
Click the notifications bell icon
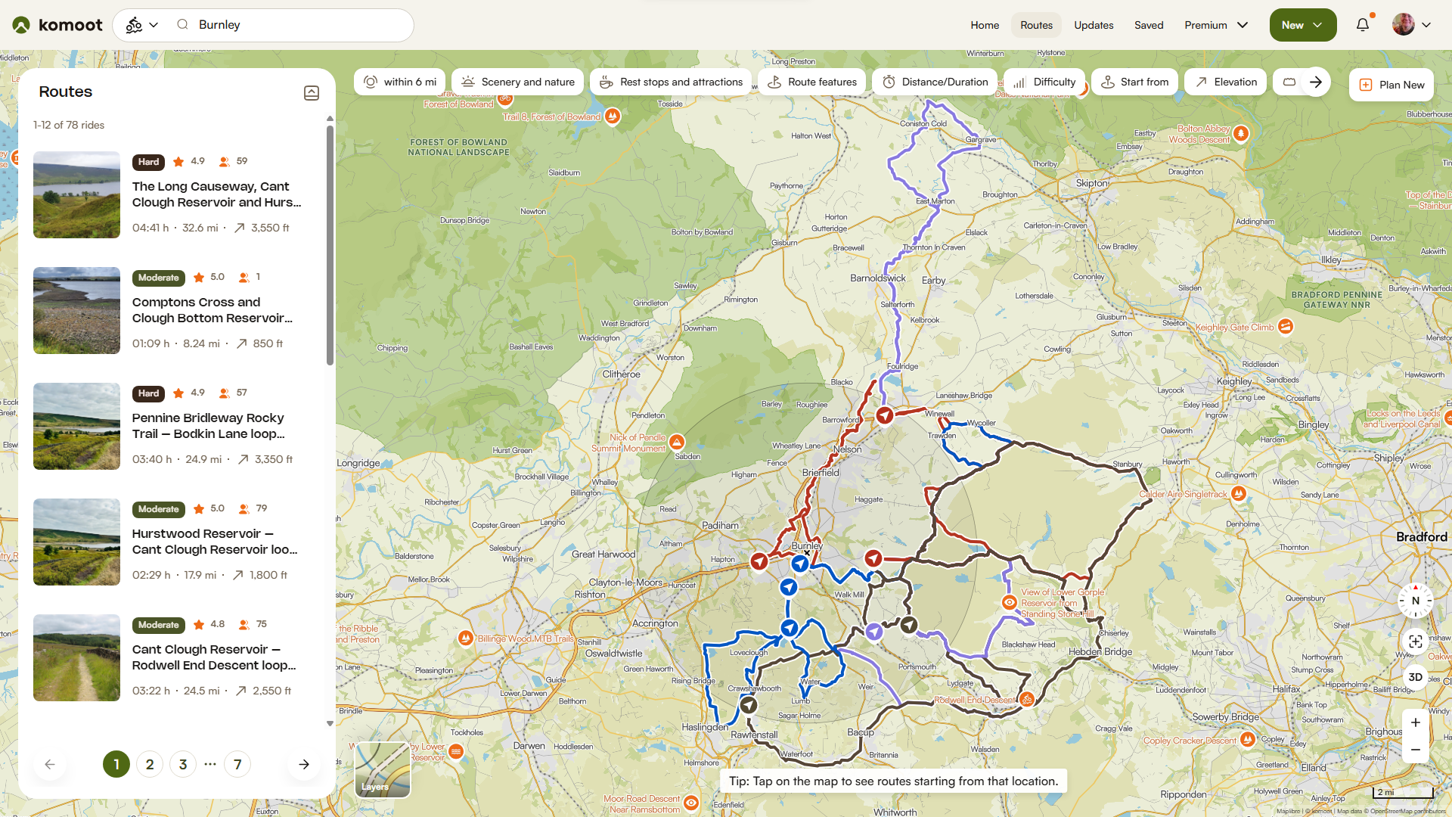[1362, 25]
